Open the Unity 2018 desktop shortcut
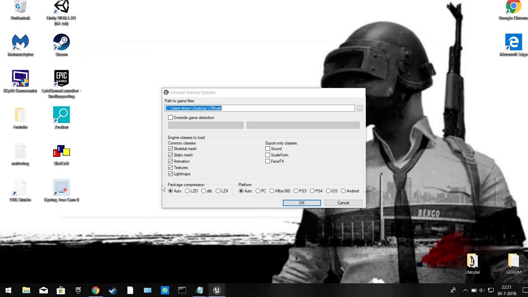 pos(61,12)
